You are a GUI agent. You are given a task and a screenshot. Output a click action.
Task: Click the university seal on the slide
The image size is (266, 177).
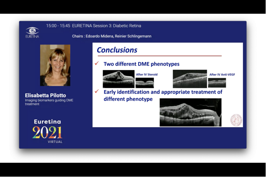coord(236,120)
